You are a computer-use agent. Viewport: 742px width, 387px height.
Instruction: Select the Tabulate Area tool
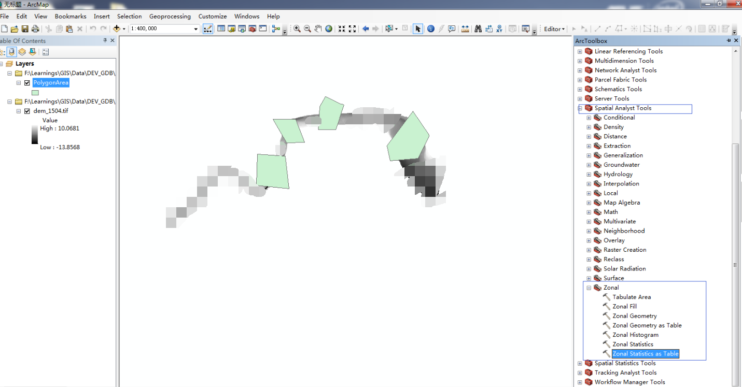632,297
